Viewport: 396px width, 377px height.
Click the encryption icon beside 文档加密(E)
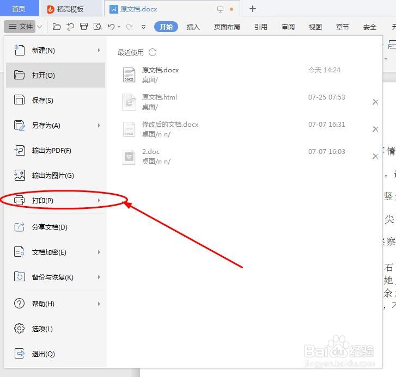(19, 252)
